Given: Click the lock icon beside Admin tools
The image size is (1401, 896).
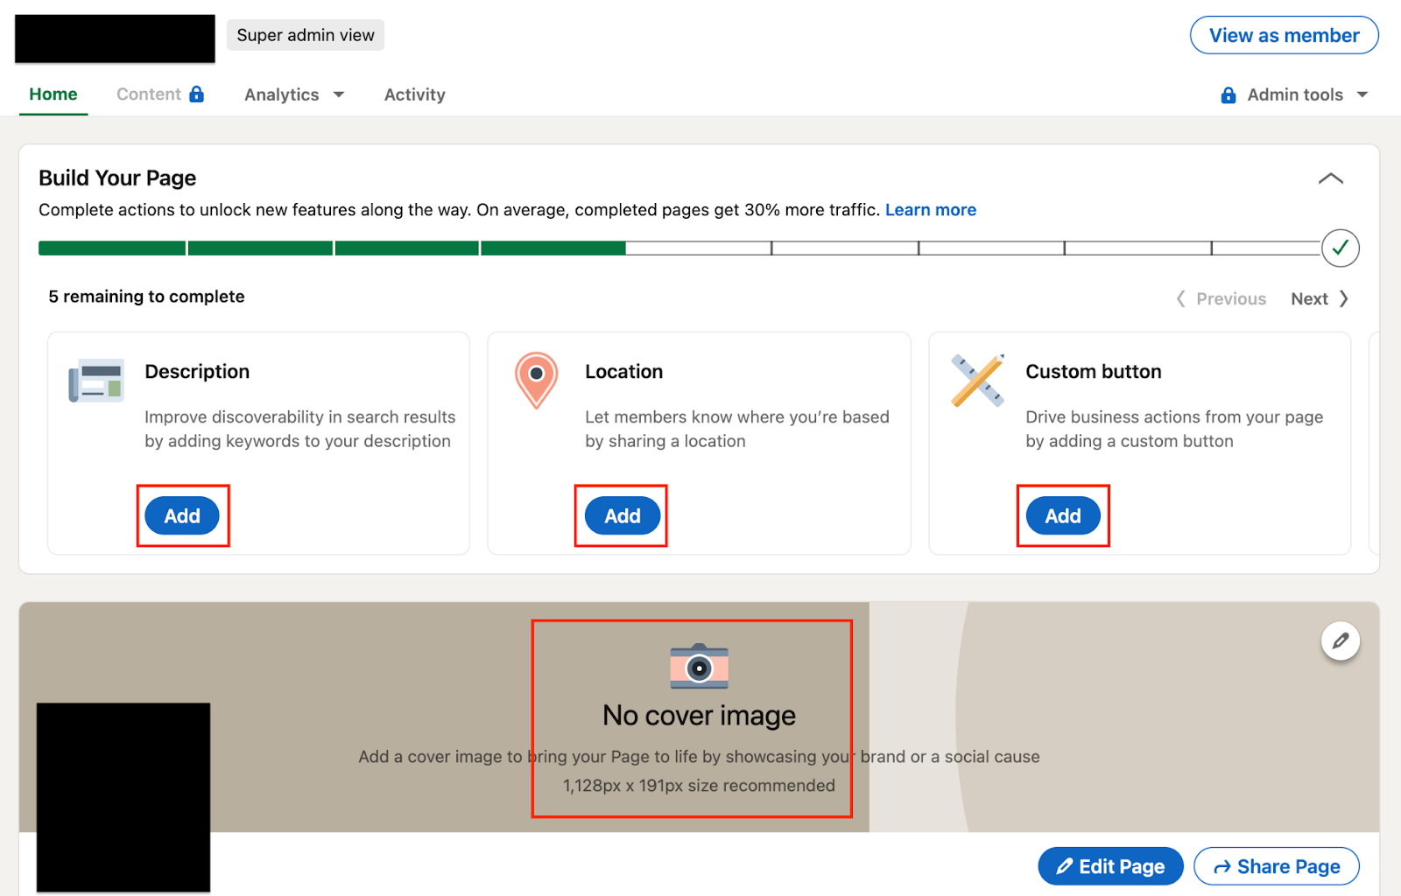Looking at the screenshot, I should click(1229, 94).
